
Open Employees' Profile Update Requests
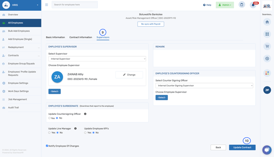click(20, 73)
